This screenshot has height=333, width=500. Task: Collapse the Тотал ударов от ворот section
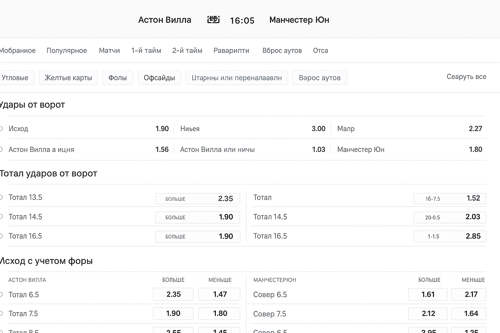48,174
